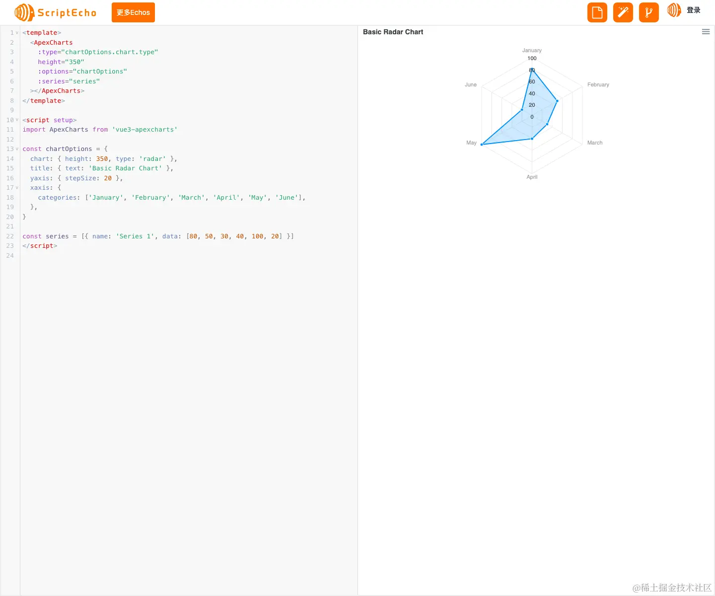This screenshot has height=596, width=715.
Task: Click the May data point marker
Action: pyautogui.click(x=482, y=145)
